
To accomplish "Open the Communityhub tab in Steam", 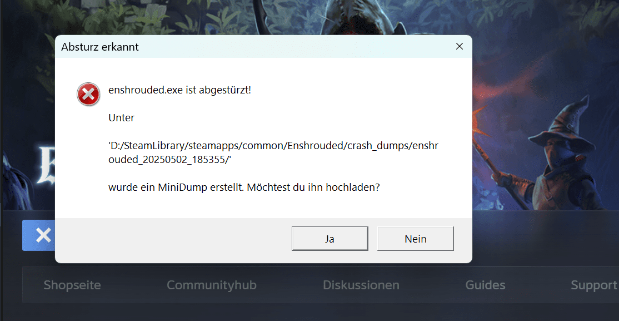I will click(212, 285).
